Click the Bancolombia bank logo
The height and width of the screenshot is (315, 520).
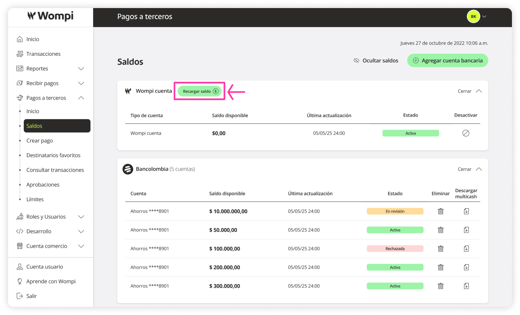point(128,169)
